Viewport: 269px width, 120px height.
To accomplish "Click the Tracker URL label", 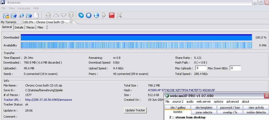I will pos(12,100).
